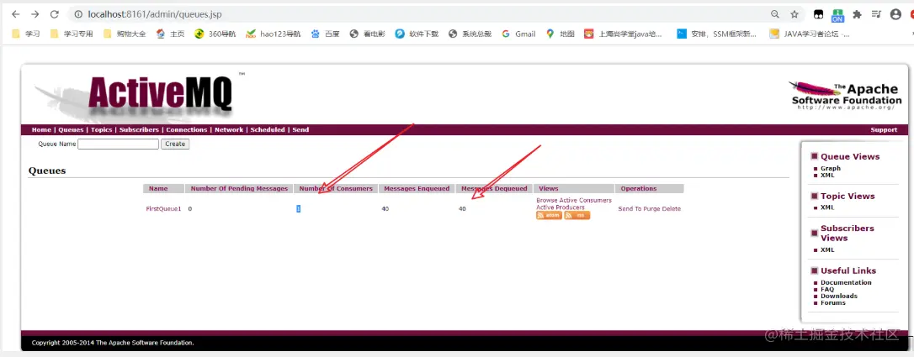Bookmark this page with the star icon
The image size is (914, 357).
[x=794, y=14]
